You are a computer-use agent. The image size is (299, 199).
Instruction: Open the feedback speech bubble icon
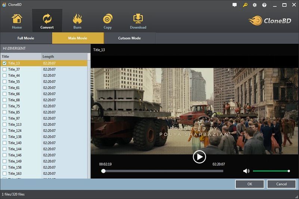point(235,5)
